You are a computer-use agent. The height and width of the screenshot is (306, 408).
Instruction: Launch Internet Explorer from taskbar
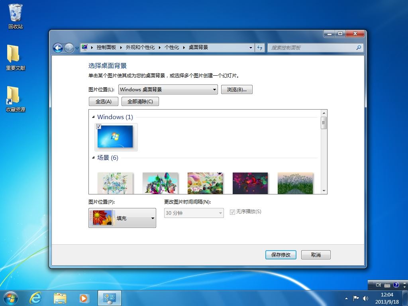[x=35, y=298]
